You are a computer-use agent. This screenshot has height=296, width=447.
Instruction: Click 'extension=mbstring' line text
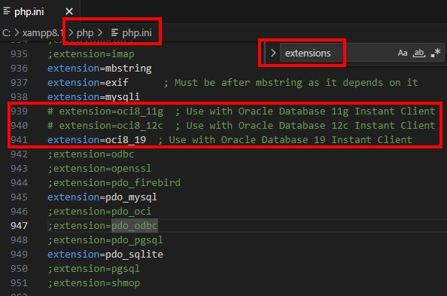coord(99,69)
